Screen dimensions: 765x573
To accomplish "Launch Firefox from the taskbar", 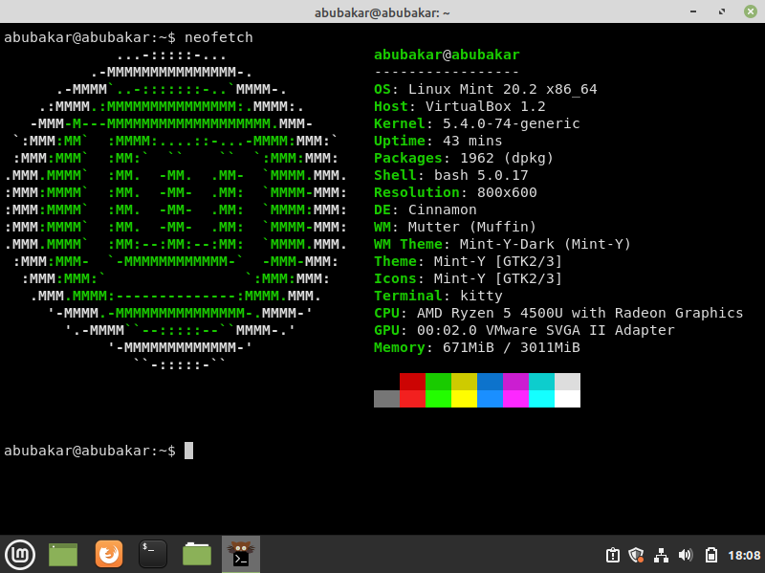I will click(x=108, y=554).
